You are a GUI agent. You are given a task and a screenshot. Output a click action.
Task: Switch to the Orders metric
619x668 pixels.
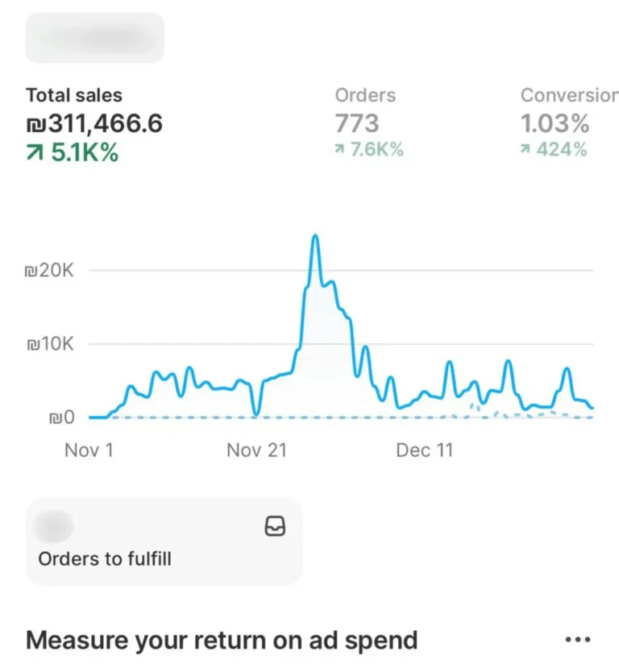(x=365, y=95)
